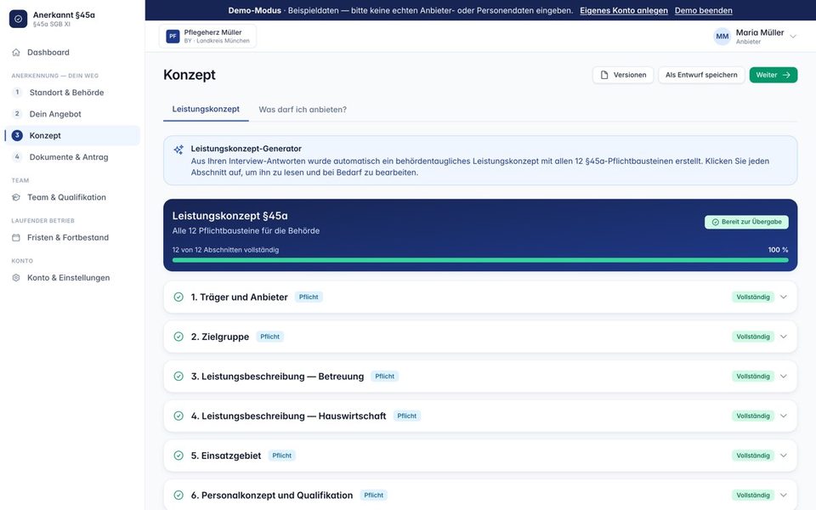
Task: Click the Vollständig badge for 2. Zielgruppe
Action: click(x=753, y=337)
